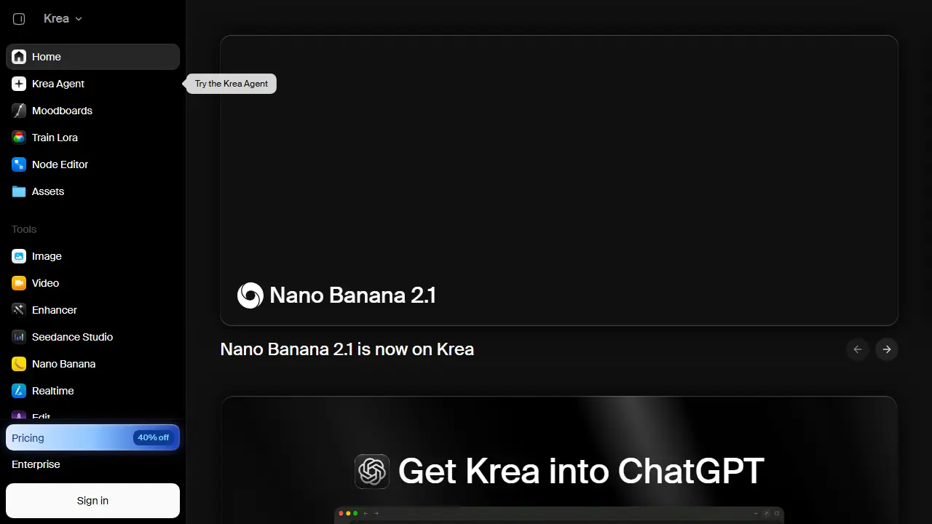Select Krea Agent label in sidebar

click(58, 84)
